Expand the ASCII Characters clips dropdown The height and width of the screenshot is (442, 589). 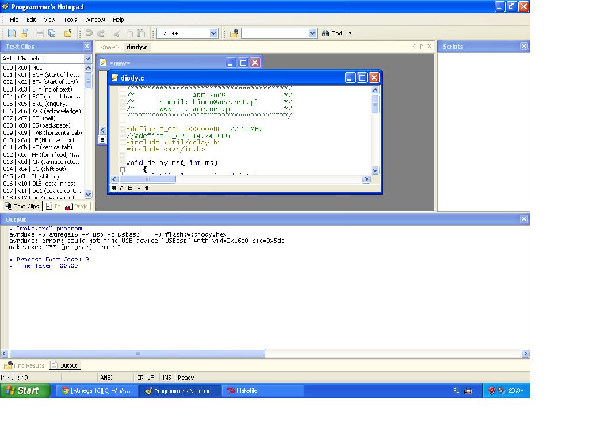(x=87, y=58)
